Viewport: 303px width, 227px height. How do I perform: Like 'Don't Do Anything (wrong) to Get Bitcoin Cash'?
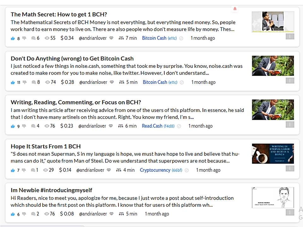coord(13,82)
